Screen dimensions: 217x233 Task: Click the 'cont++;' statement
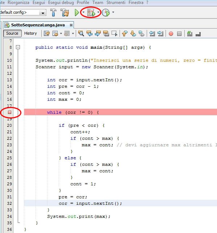(x=80, y=132)
